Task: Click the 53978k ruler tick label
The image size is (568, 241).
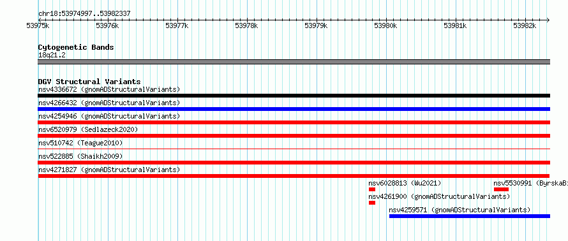Action: 247,26
